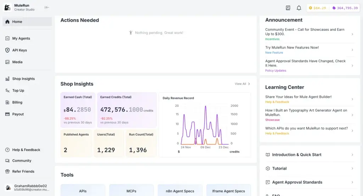Expand the Community Event announcement chevron

click(x=352, y=34)
